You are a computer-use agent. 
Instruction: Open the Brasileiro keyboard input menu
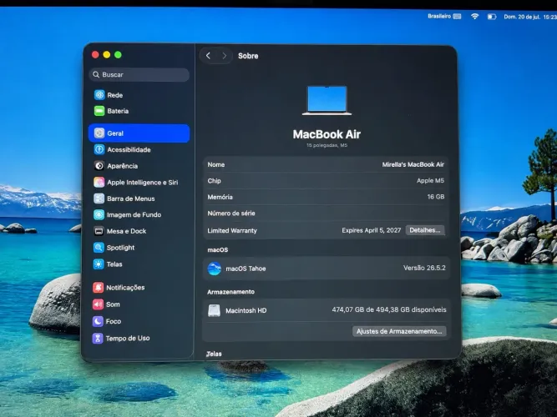pyautogui.click(x=444, y=17)
